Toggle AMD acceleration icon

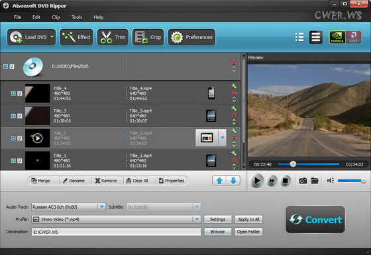(x=354, y=37)
